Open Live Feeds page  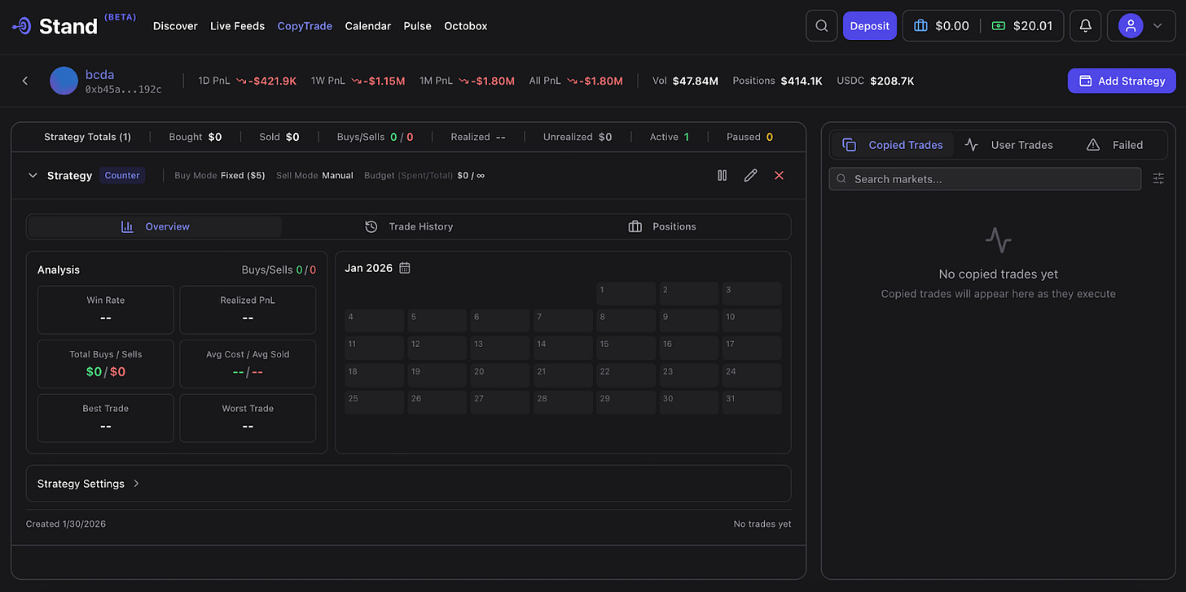coord(237,26)
